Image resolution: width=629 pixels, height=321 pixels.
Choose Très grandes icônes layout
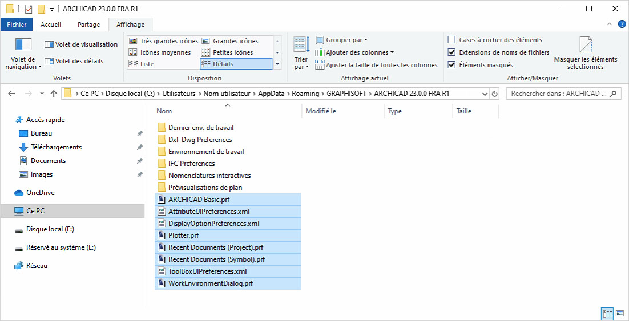(163, 41)
